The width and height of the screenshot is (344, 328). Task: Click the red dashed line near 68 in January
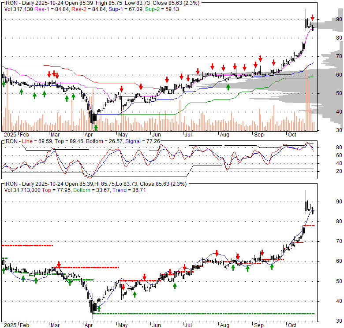point(26,245)
